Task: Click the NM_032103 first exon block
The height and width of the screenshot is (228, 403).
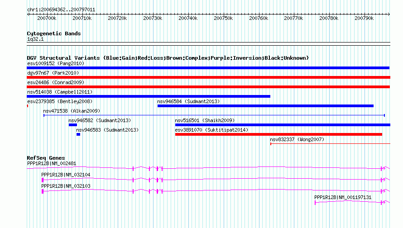Action: [x=43, y=191]
